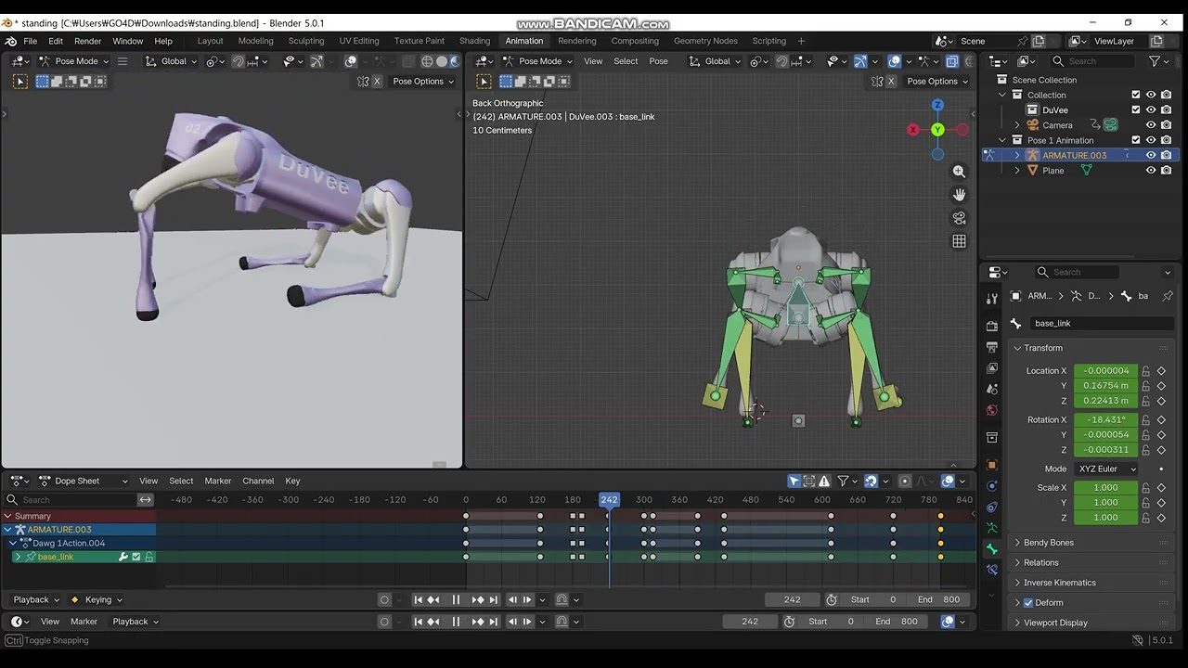Disable rendering for Plane with its camera icon

pos(1166,171)
